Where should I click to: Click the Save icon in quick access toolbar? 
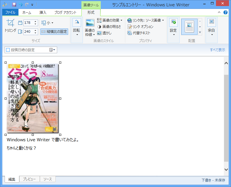[x=14, y=5]
